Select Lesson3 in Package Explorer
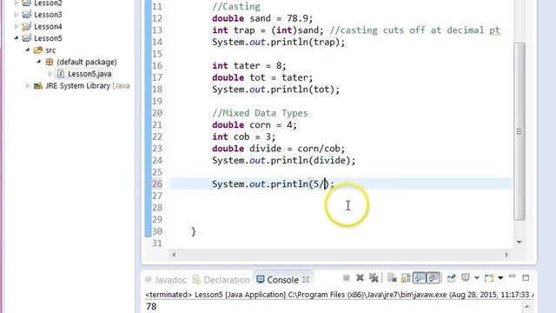The width and height of the screenshot is (556, 313). [48, 15]
